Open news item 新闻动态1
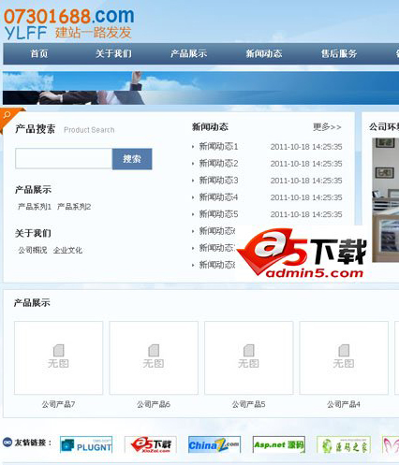This screenshot has height=465, width=399. [218, 147]
